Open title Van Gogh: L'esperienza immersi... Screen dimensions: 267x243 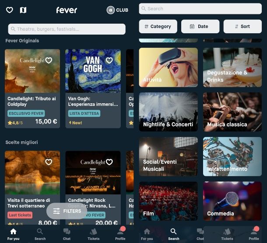(x=93, y=101)
